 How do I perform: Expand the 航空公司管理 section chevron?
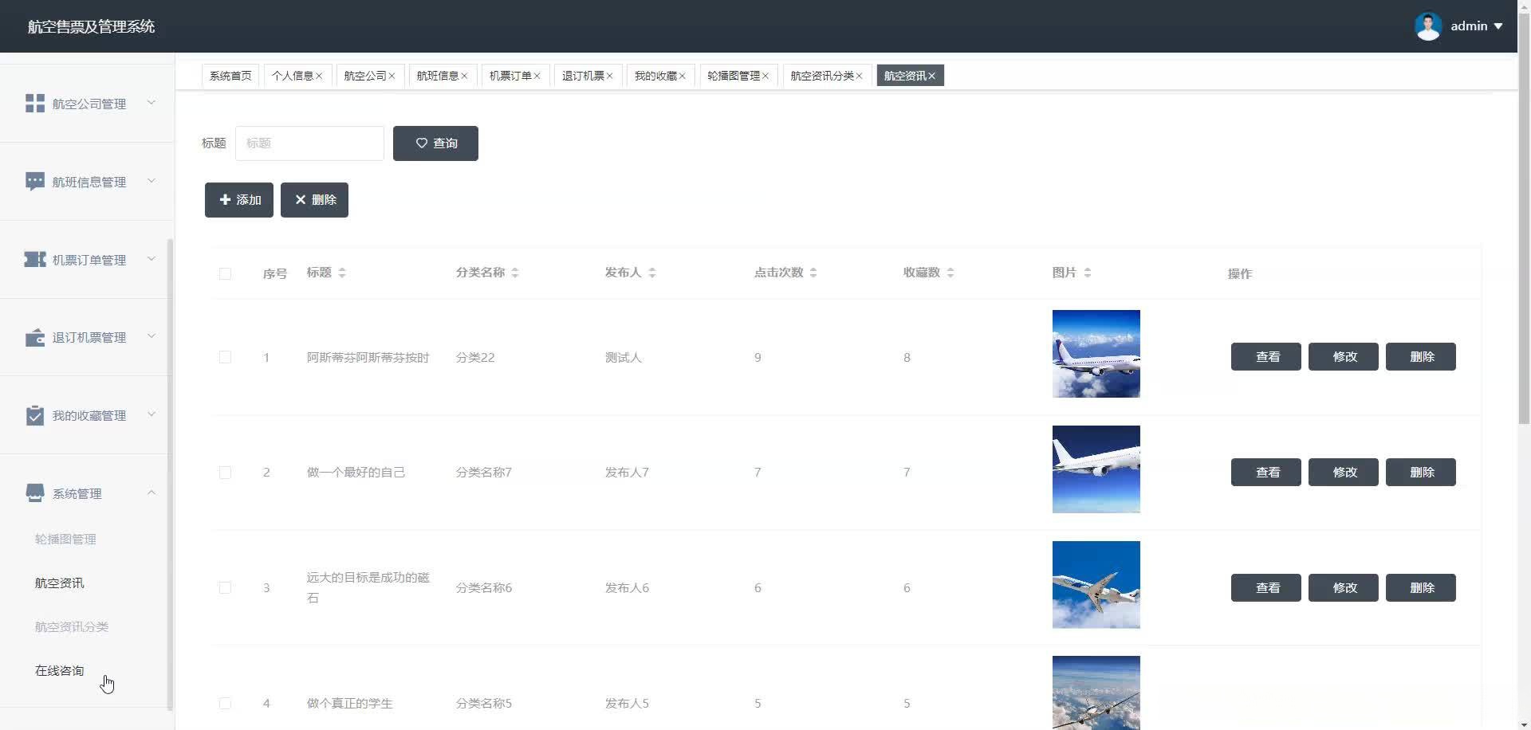(152, 103)
